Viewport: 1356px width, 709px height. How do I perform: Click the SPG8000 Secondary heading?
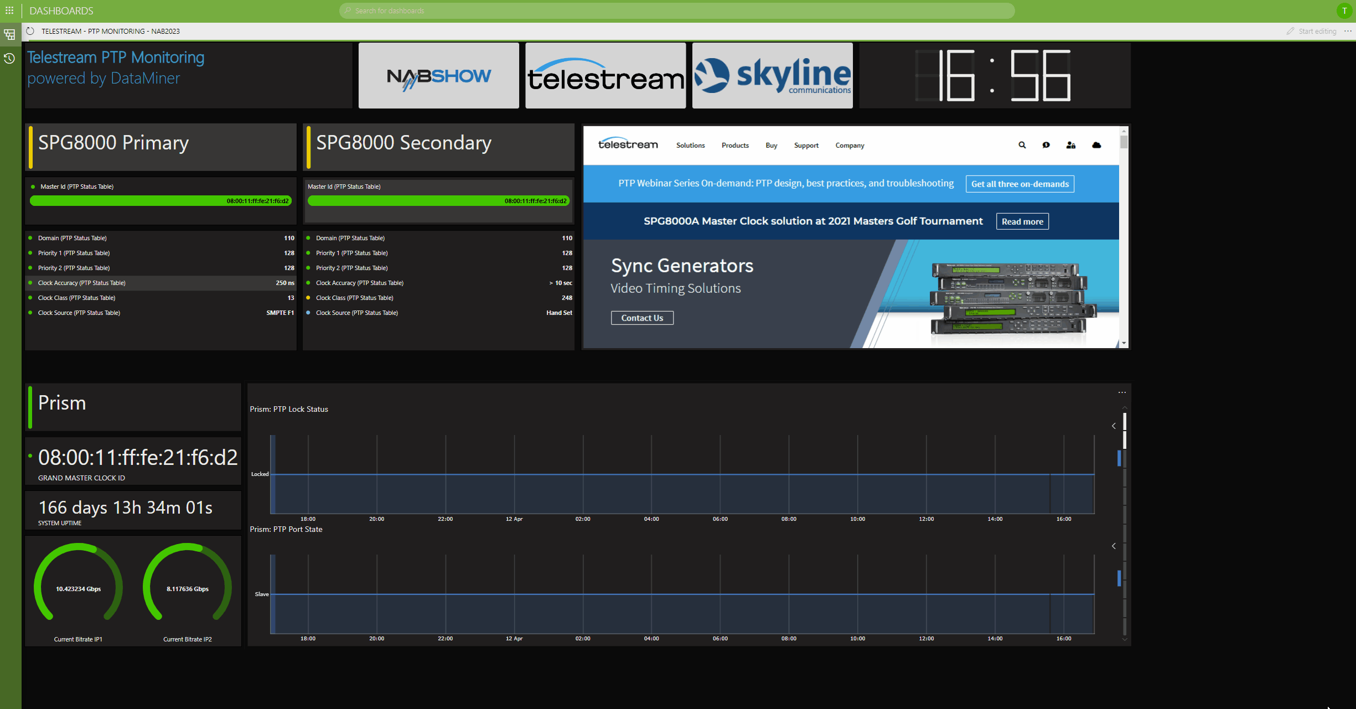click(403, 143)
